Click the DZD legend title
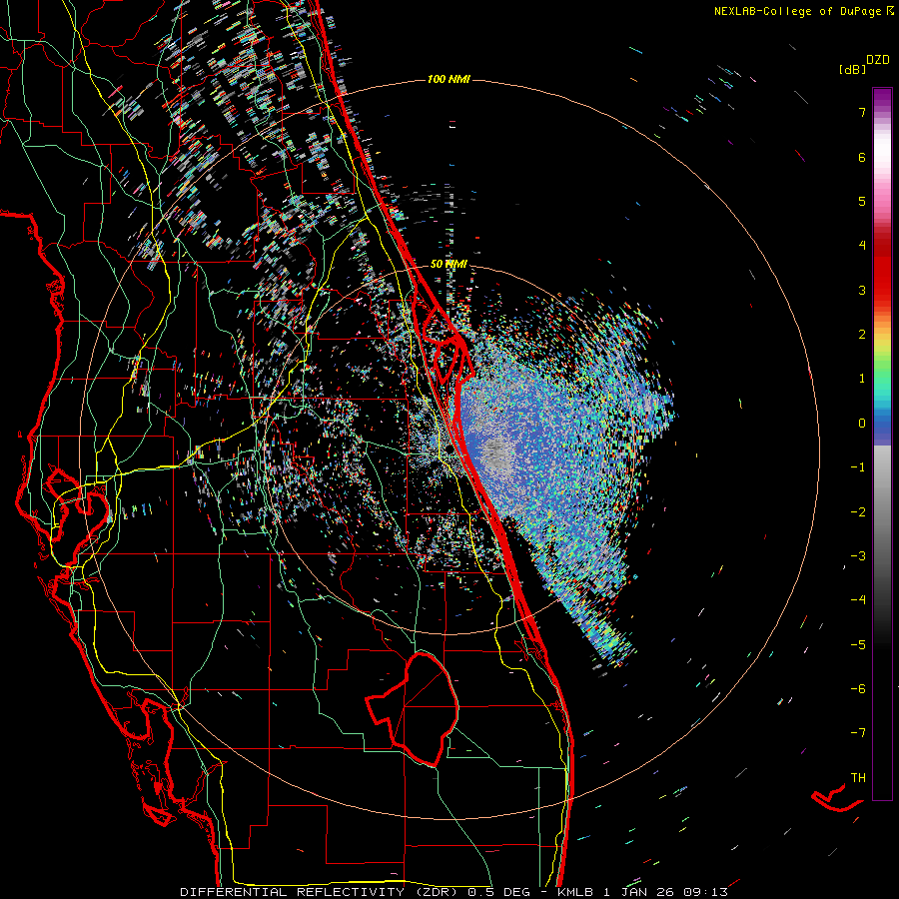 point(878,60)
